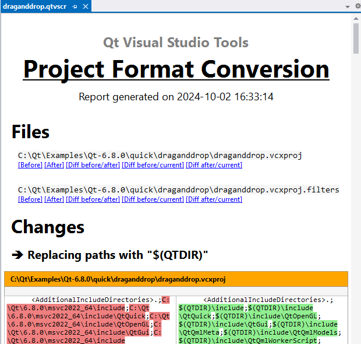Click the red removed include paths block
Viewport: 361px width, 344px height.
(89, 320)
